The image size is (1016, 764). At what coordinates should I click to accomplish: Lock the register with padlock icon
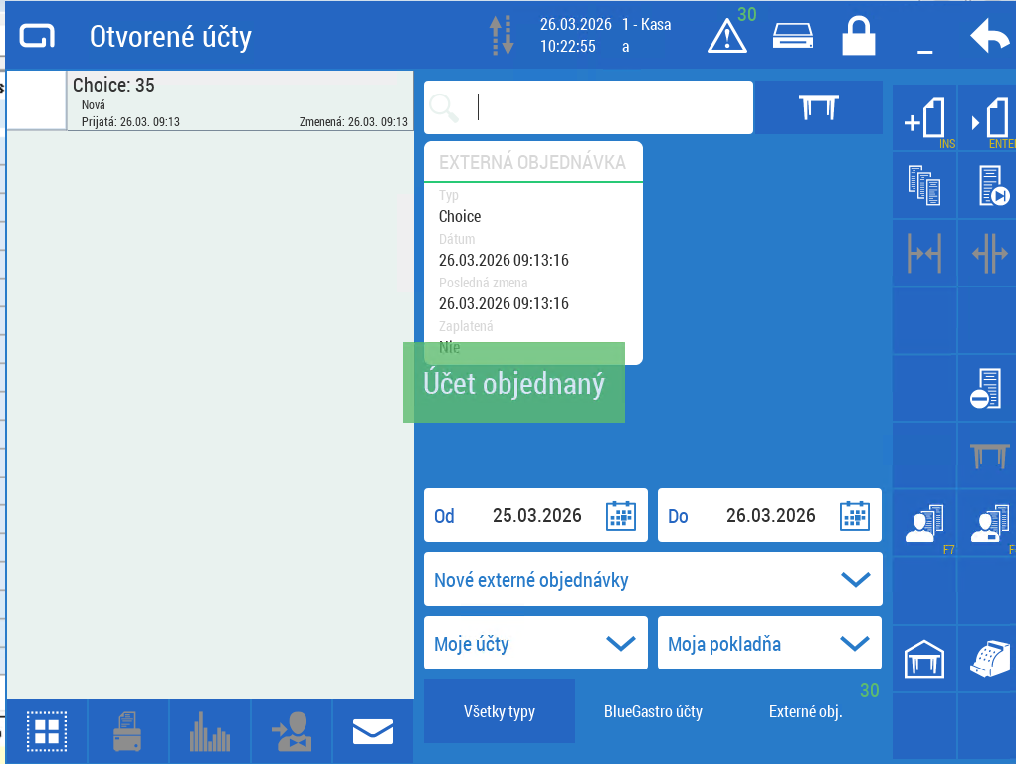click(x=858, y=37)
